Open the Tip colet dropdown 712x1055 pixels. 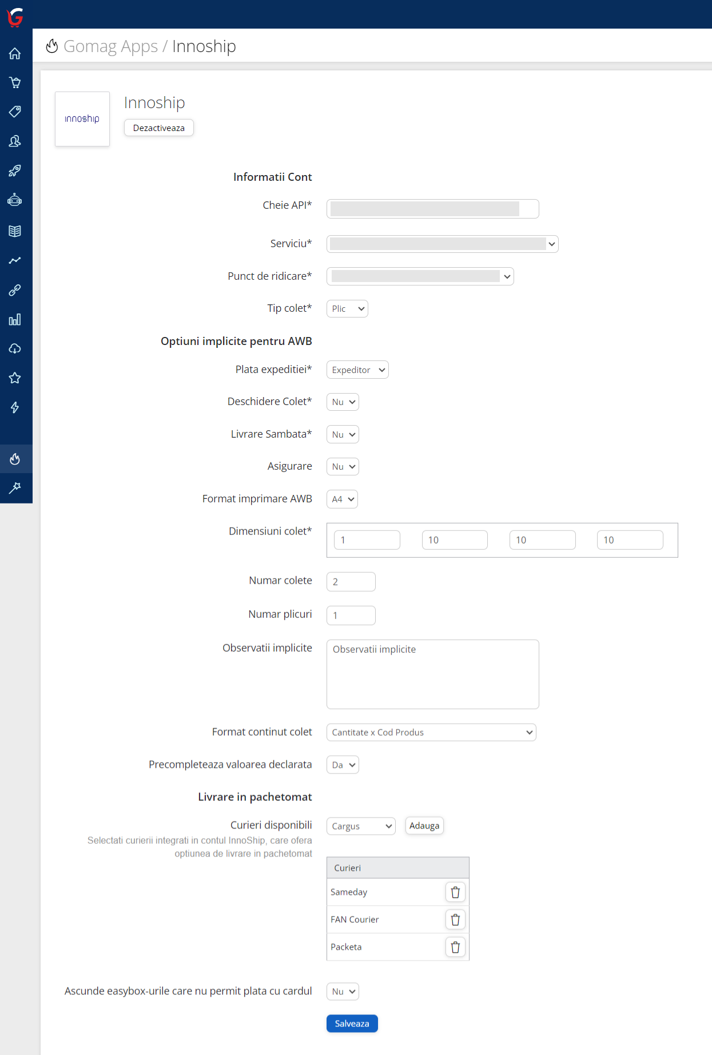tap(347, 309)
